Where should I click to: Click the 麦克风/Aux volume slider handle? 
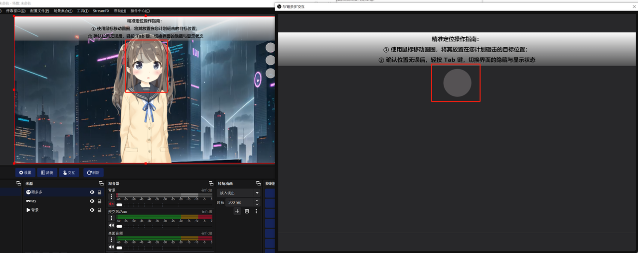click(119, 226)
